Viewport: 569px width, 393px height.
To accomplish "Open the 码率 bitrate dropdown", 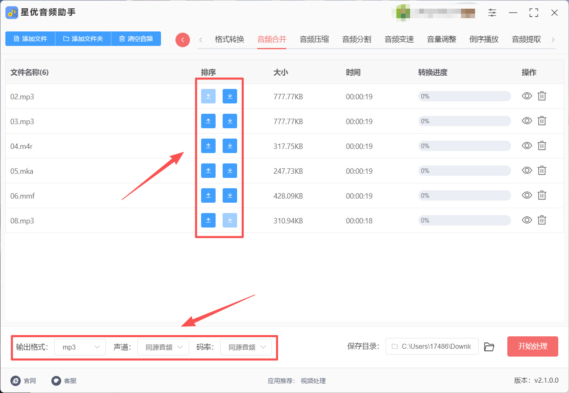I will [x=246, y=347].
